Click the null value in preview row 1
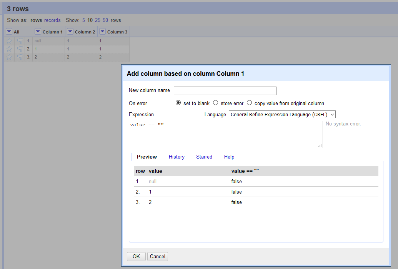 [x=153, y=181]
